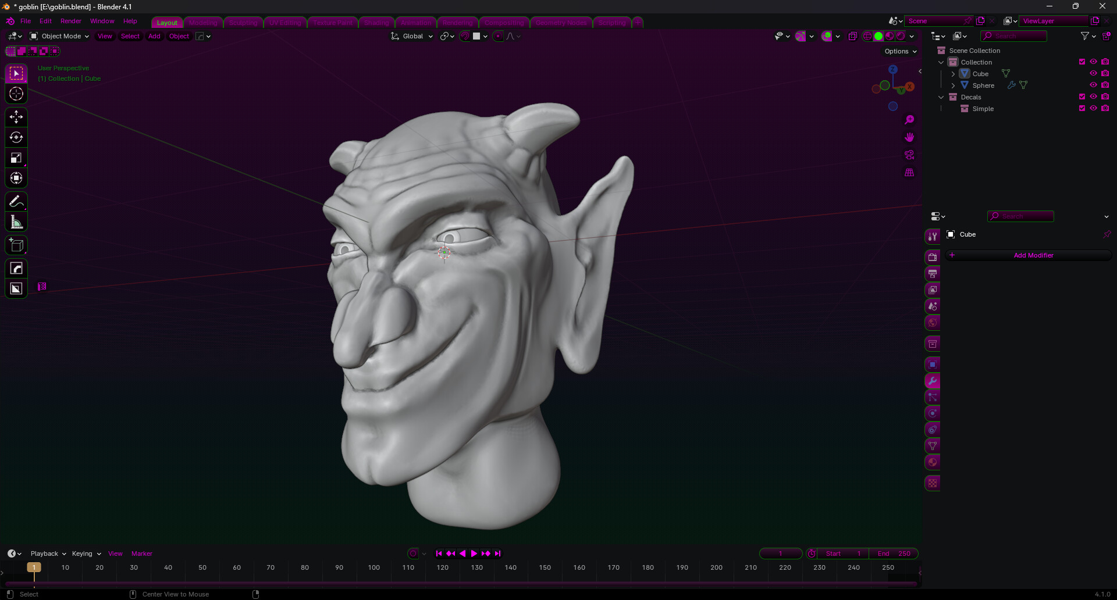Expand the Cube object hierarchy
The height and width of the screenshot is (600, 1117).
[952, 73]
